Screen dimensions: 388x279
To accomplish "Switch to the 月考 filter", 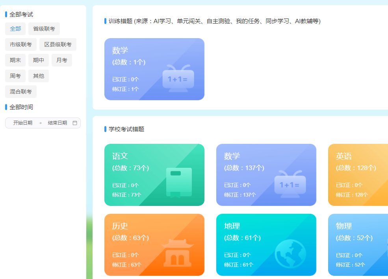I will [x=61, y=60].
